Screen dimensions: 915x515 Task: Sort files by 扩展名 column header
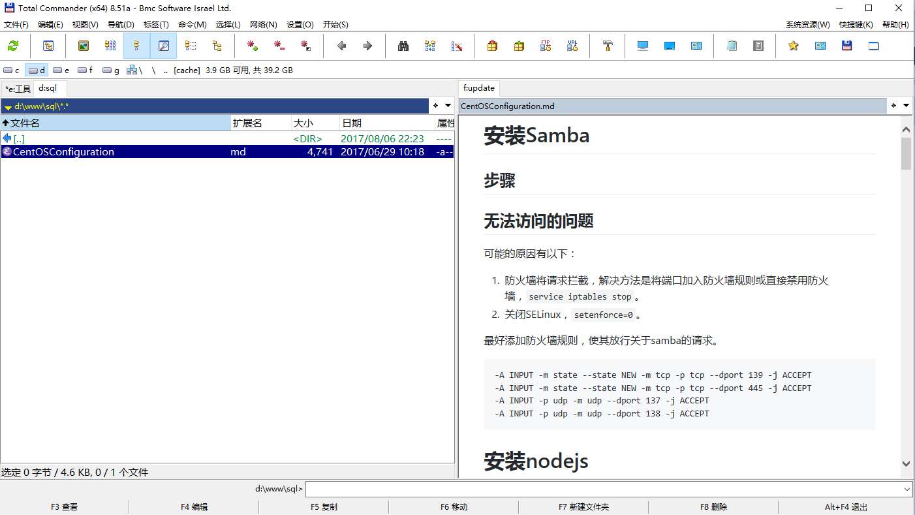261,123
